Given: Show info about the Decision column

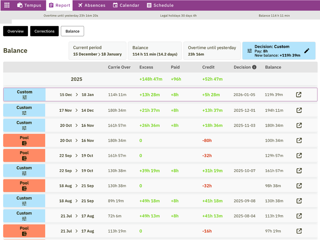Looking at the screenshot, I should tap(254, 67).
